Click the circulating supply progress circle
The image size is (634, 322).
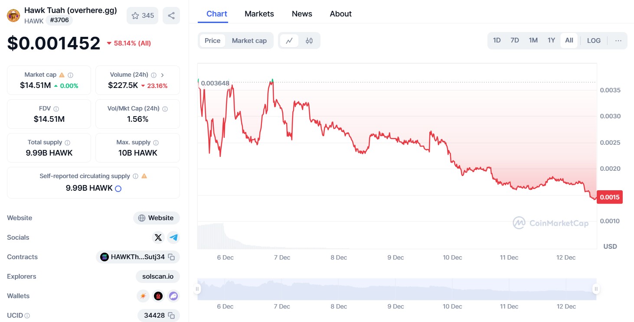pyautogui.click(x=118, y=189)
